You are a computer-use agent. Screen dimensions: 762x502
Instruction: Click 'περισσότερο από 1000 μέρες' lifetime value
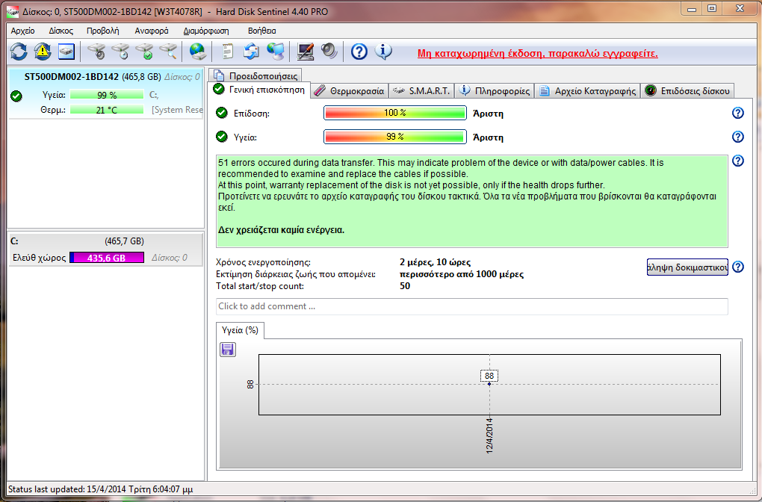point(462,274)
